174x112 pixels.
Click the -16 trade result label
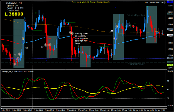coord(14,55)
